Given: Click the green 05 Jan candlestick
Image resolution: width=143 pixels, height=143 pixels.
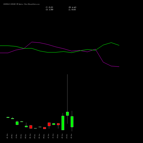Looking at the screenshot, I should pyautogui.click(x=26, y=126).
